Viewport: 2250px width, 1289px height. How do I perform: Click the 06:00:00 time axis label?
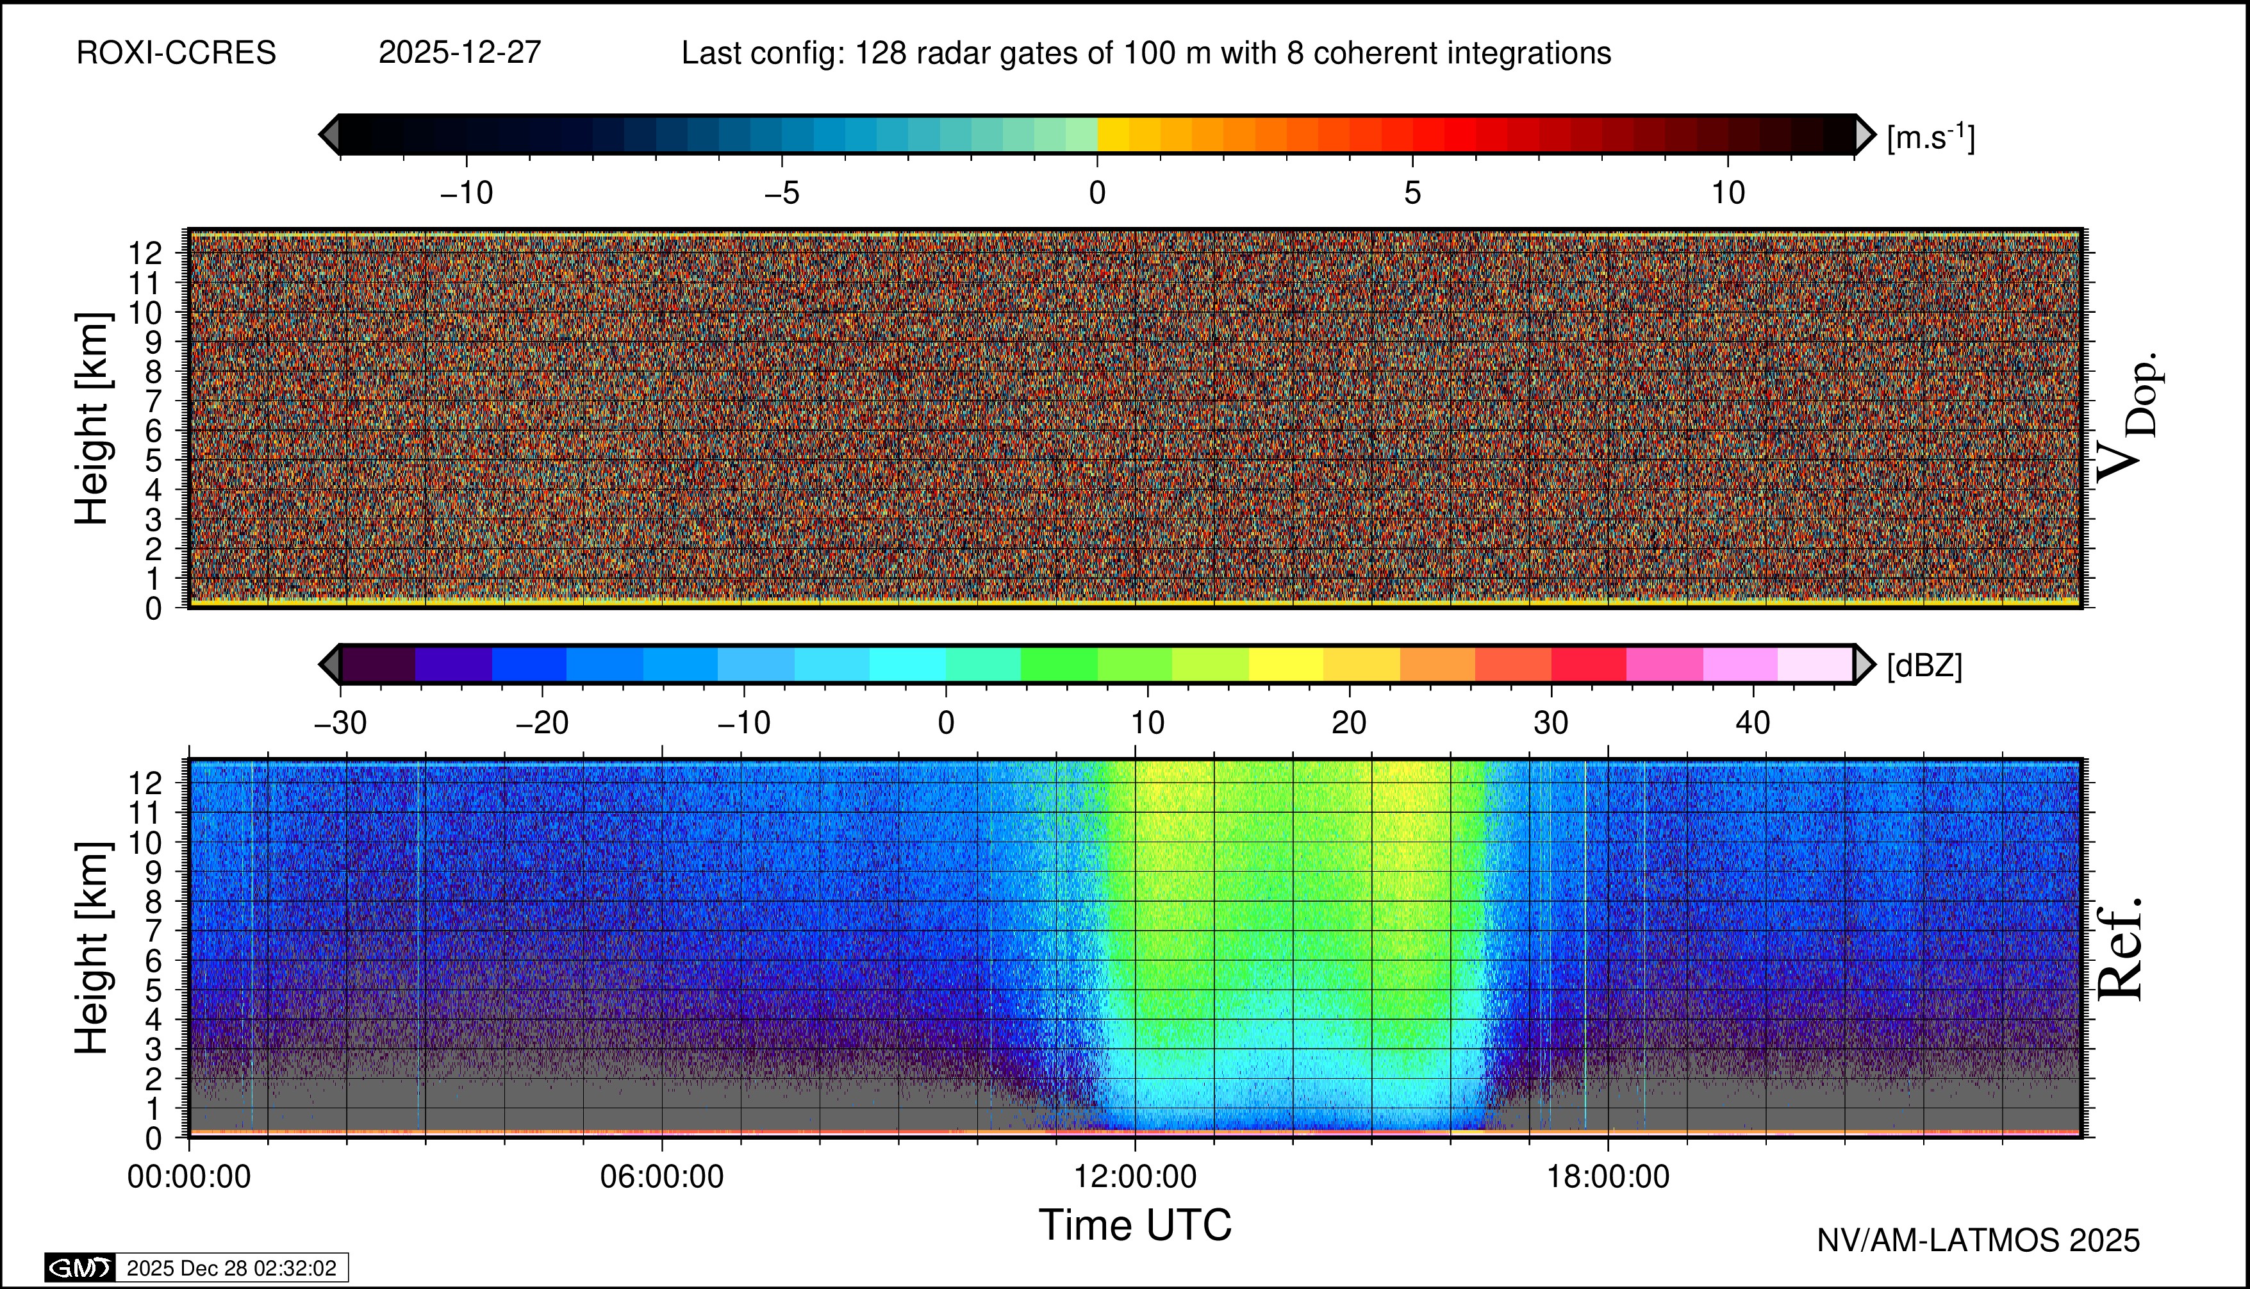(x=661, y=1177)
